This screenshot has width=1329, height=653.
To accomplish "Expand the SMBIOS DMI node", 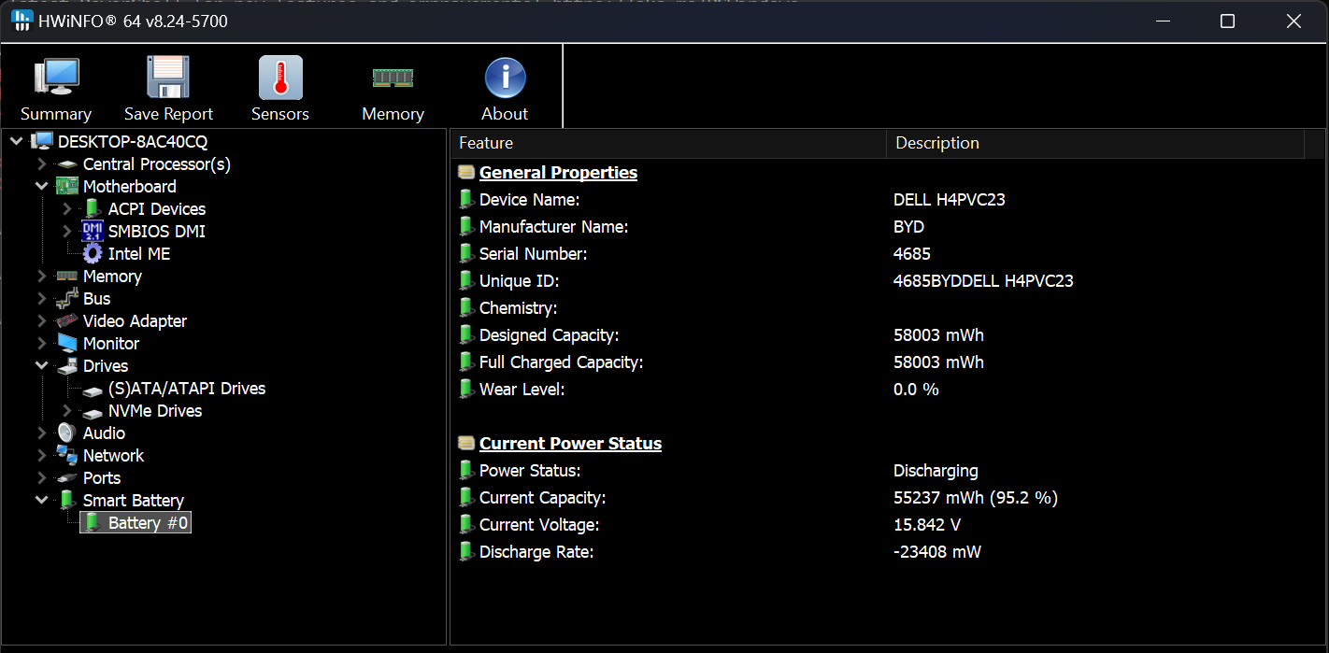I will pyautogui.click(x=67, y=231).
